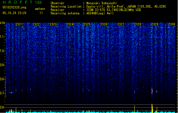
Task: Select observer name Masayuki Kobayashi
Action: pos(102,3)
